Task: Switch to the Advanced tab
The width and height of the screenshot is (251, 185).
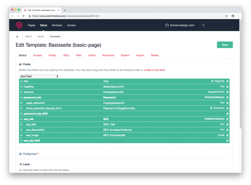Action: (108, 55)
